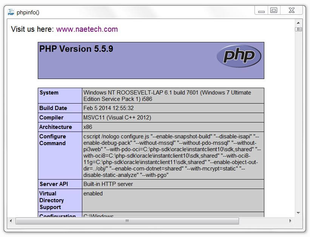
Task: Click the x86 Architecture value
Action: (x=88, y=127)
